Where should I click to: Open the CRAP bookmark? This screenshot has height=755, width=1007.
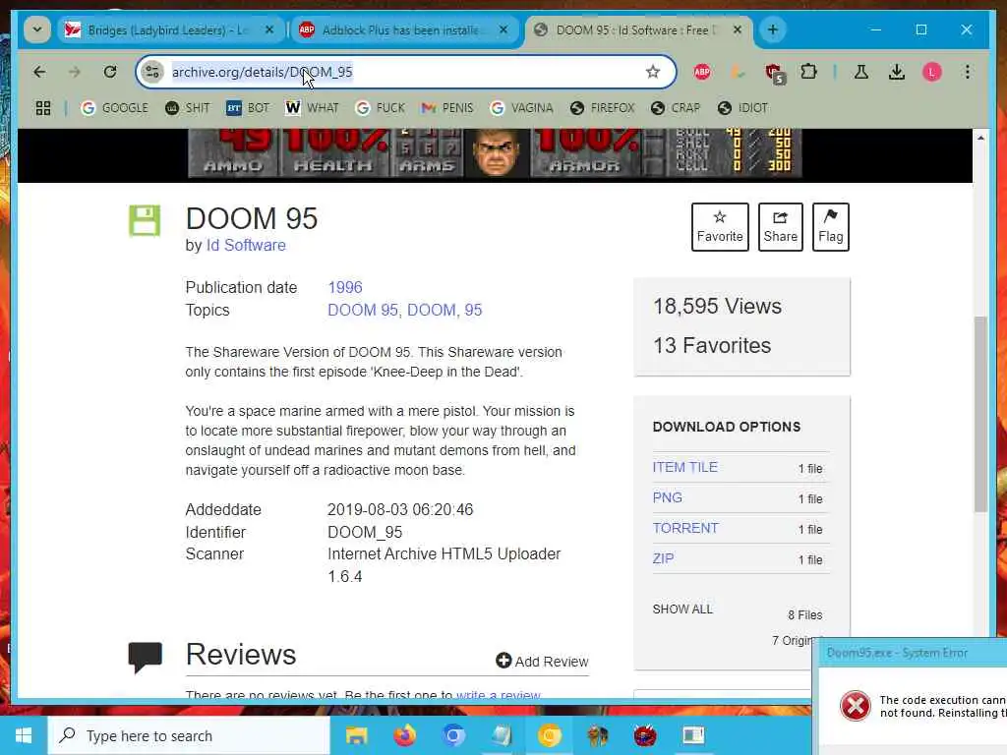[x=676, y=108]
